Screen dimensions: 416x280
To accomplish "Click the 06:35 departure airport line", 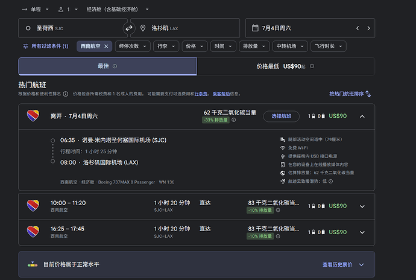I will tap(113, 140).
